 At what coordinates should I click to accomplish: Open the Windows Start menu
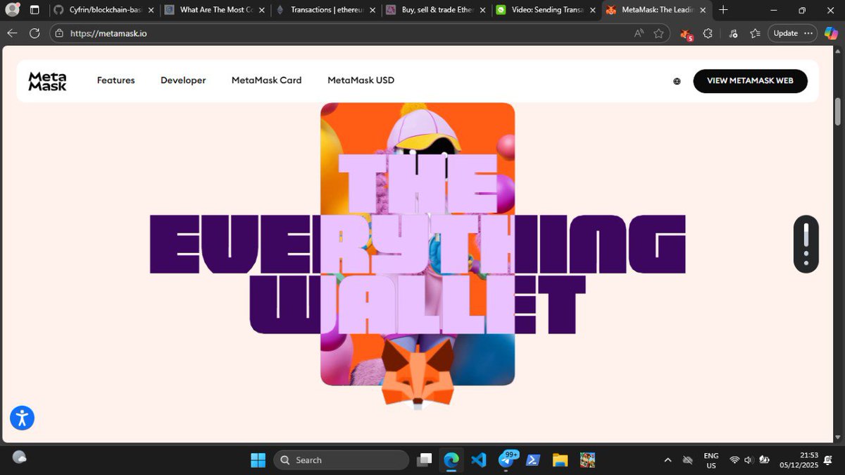tap(258, 460)
